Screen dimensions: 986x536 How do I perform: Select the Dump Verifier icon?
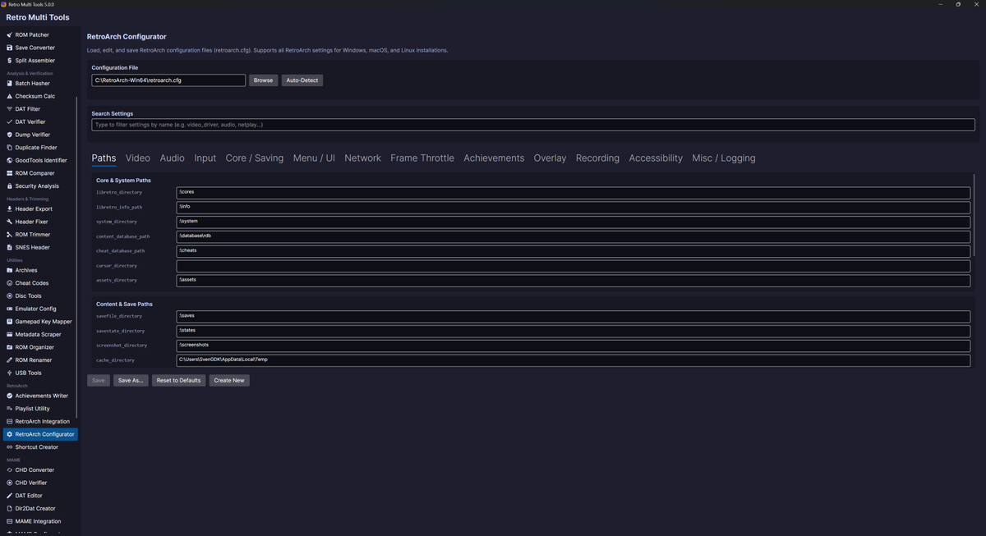coord(10,135)
